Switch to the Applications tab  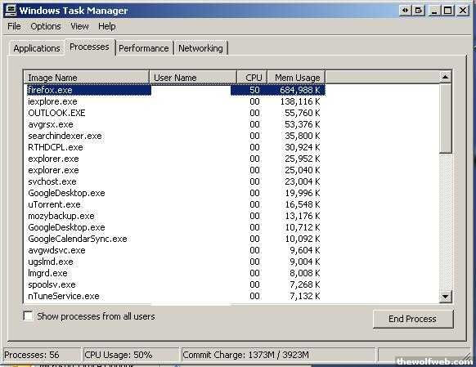point(37,48)
